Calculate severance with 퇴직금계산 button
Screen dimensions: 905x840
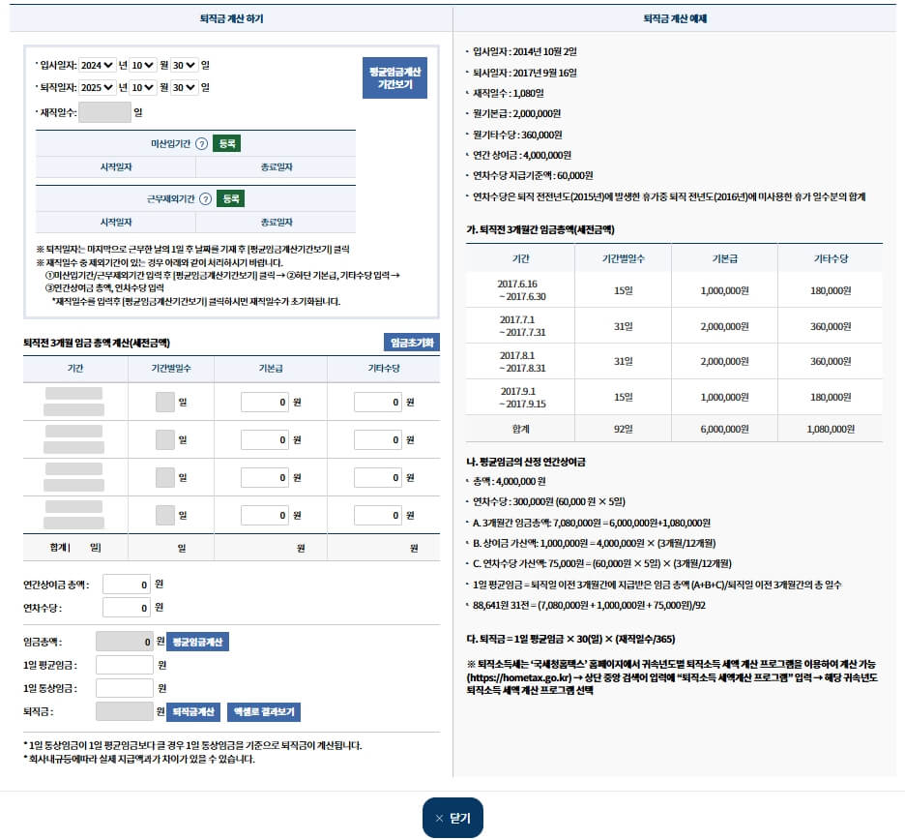tap(193, 711)
